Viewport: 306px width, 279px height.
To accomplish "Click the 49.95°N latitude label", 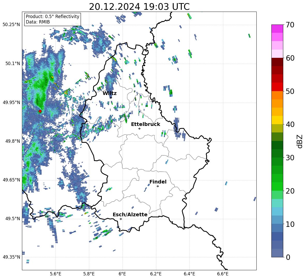I will coord(11,102).
